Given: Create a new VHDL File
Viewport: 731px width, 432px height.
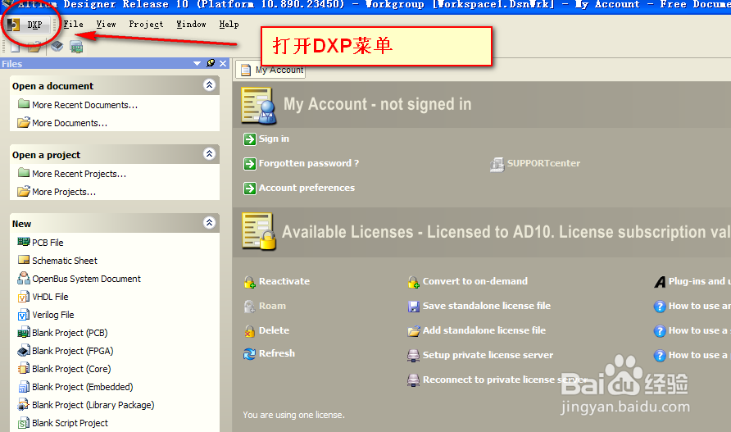Looking at the screenshot, I should point(50,297).
